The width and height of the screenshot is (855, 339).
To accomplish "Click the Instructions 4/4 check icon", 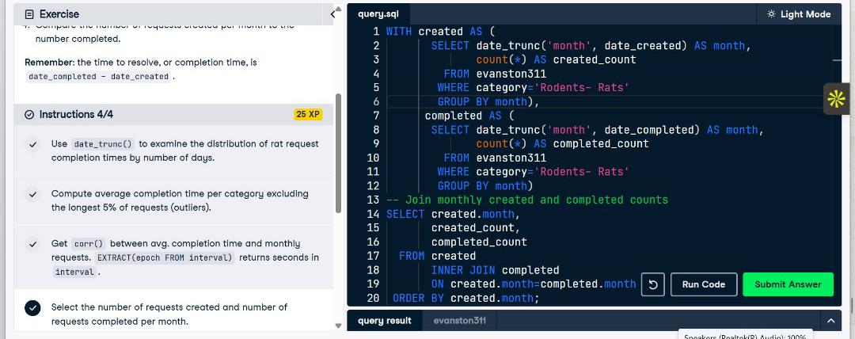I will point(29,115).
